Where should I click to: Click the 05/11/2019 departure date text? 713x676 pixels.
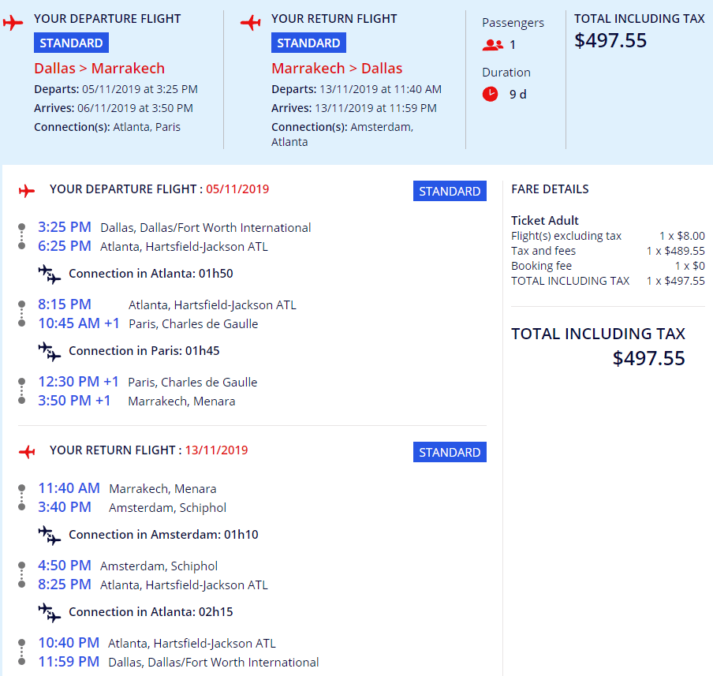(x=237, y=189)
